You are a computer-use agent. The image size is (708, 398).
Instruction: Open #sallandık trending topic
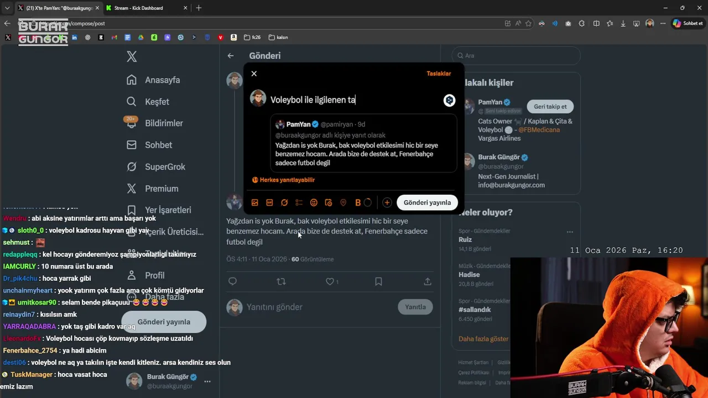coord(475,310)
